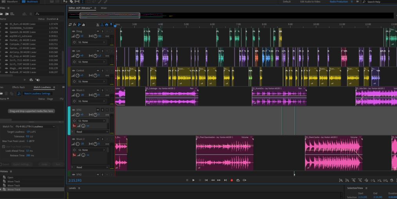This screenshot has width=397, height=199.
Task: Adjust the Doug track volume knob
Action: tap(78, 36)
